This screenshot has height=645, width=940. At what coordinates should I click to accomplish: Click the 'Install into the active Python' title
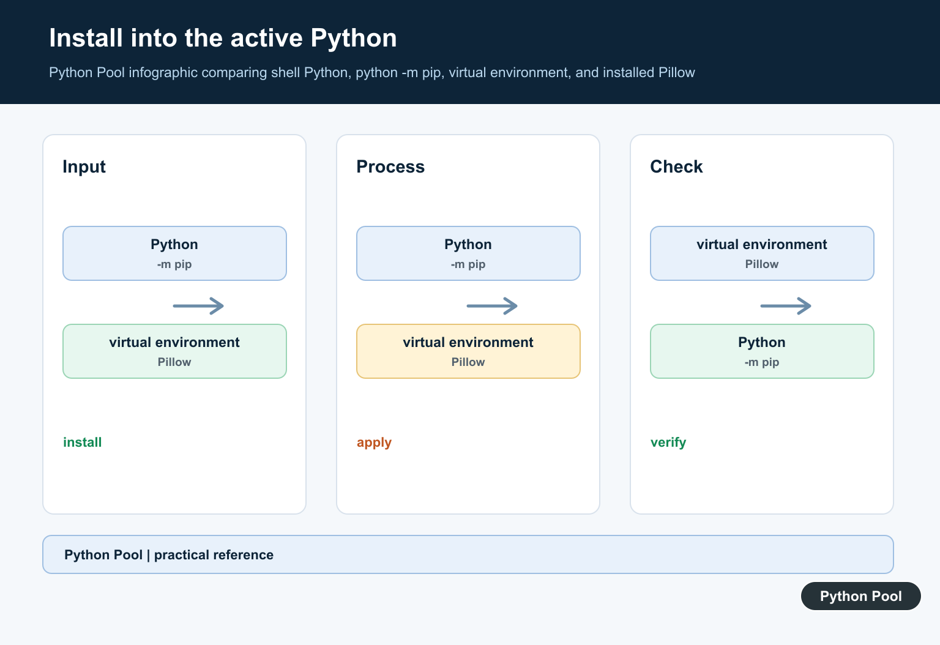[223, 38]
